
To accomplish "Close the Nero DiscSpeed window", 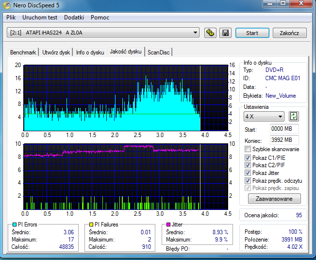I will 301,3.
